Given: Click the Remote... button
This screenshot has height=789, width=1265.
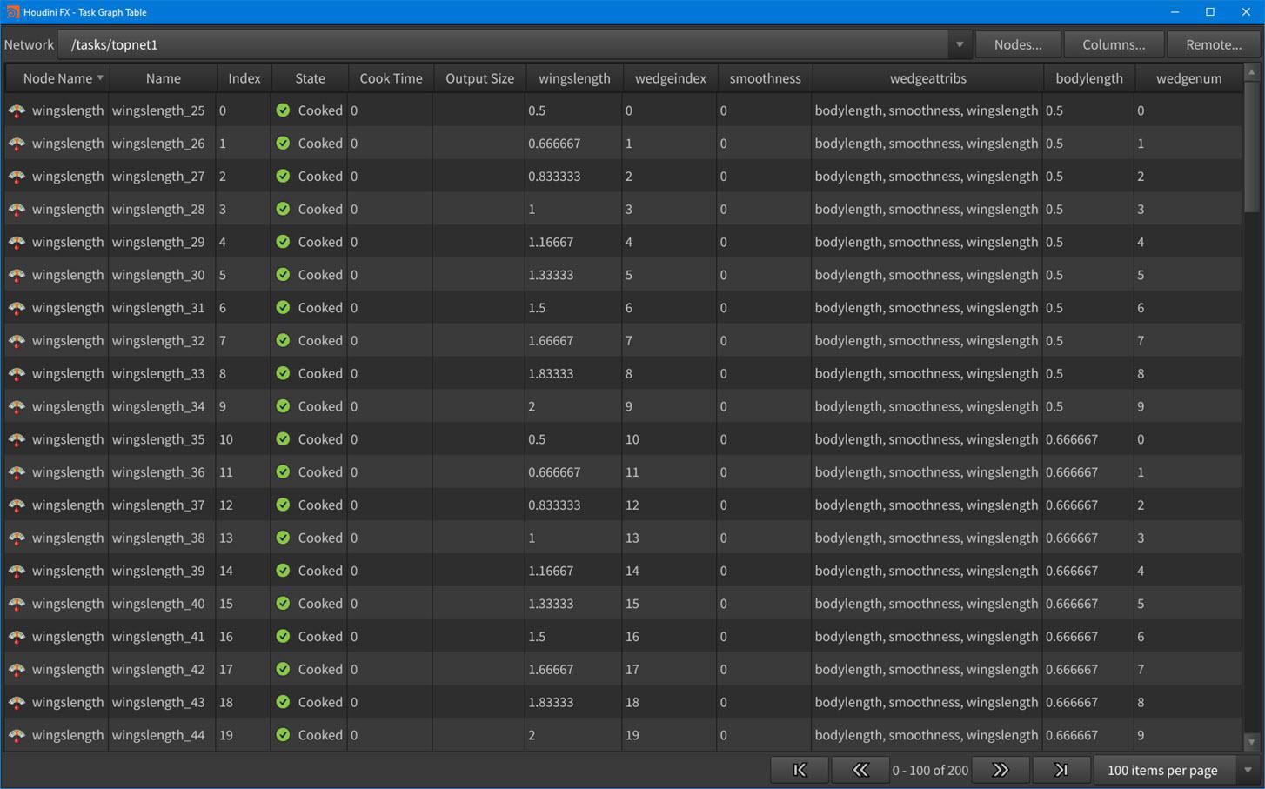Looking at the screenshot, I should (x=1213, y=44).
